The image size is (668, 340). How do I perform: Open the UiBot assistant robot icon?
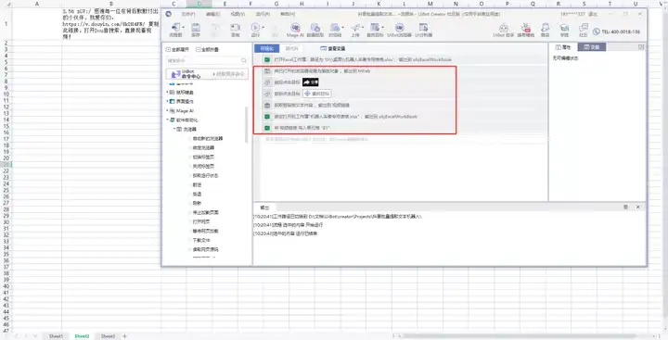tap(504, 28)
